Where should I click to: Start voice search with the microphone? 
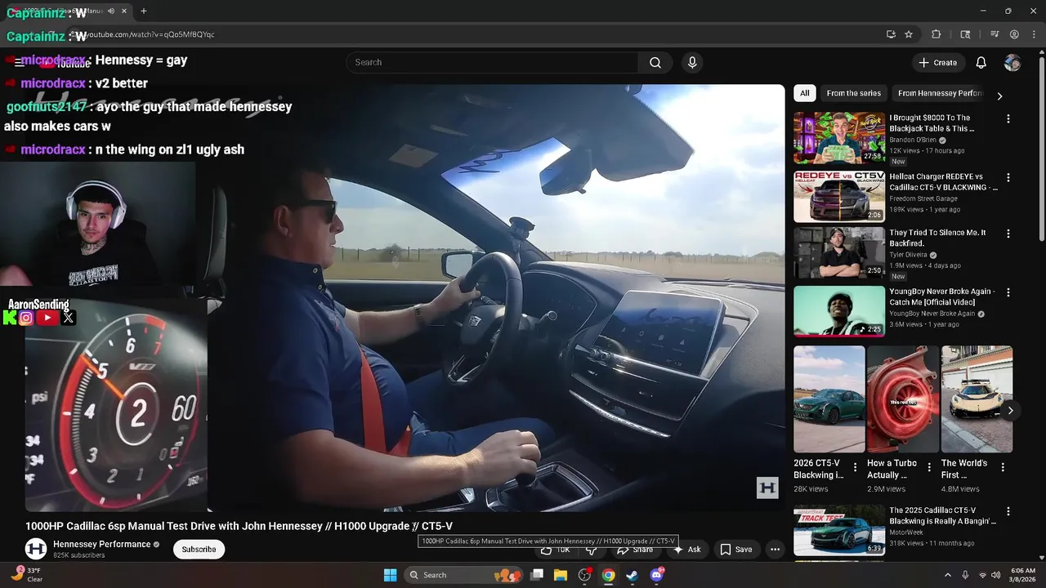pyautogui.click(x=692, y=63)
